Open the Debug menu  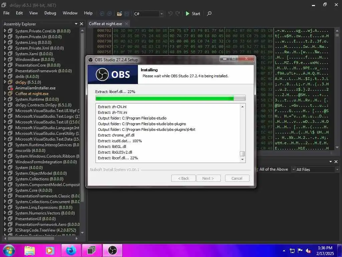click(50, 13)
